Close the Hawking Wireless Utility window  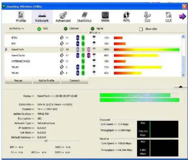click(x=184, y=7)
